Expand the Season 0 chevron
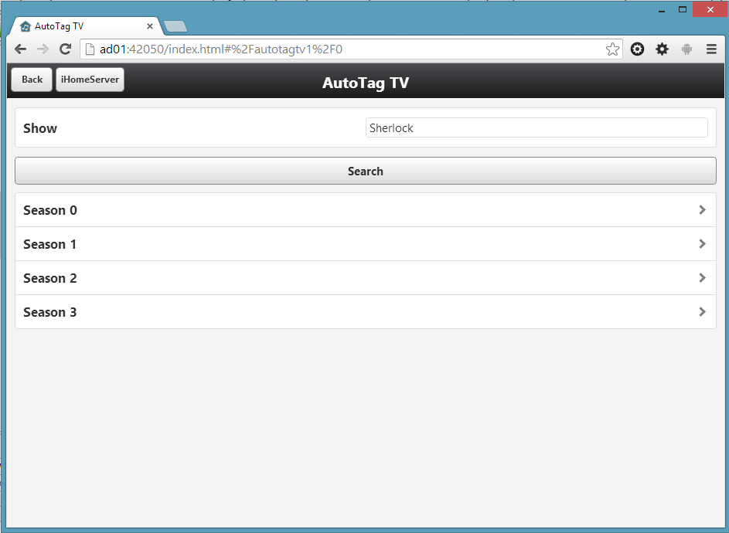This screenshot has height=533, width=729. click(702, 210)
